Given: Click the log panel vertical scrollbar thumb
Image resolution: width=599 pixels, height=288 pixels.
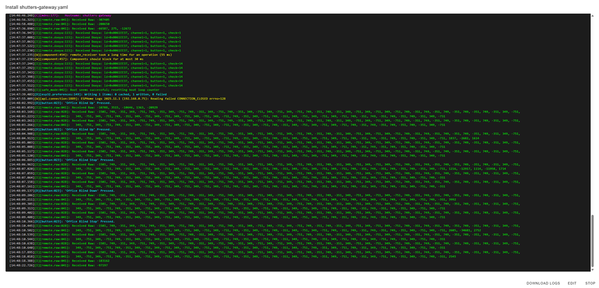Looking at the screenshot, I should pyautogui.click(x=592, y=241).
